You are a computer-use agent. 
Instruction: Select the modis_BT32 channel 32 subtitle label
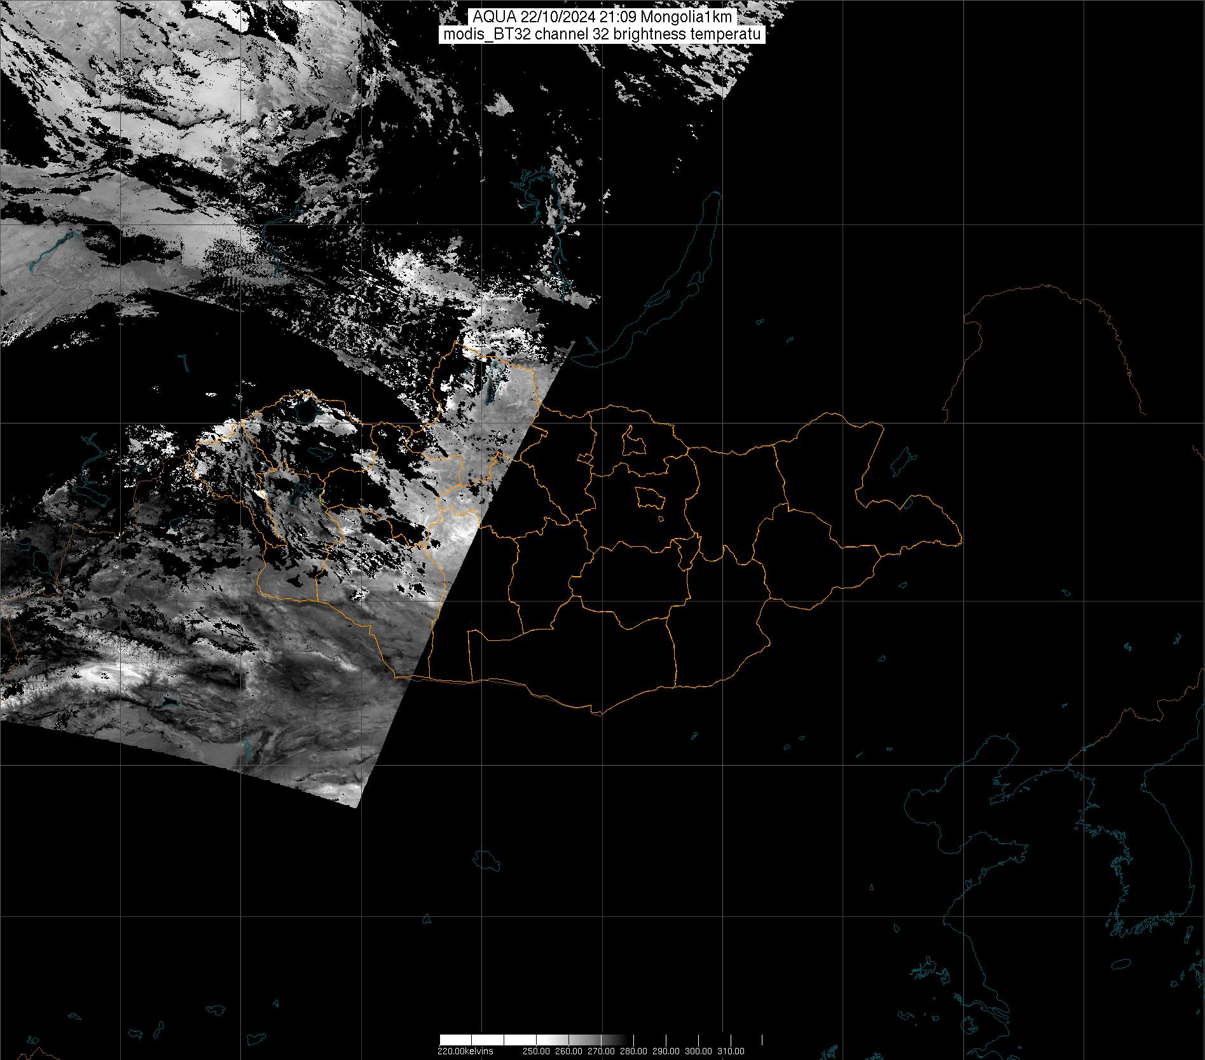pos(602,35)
